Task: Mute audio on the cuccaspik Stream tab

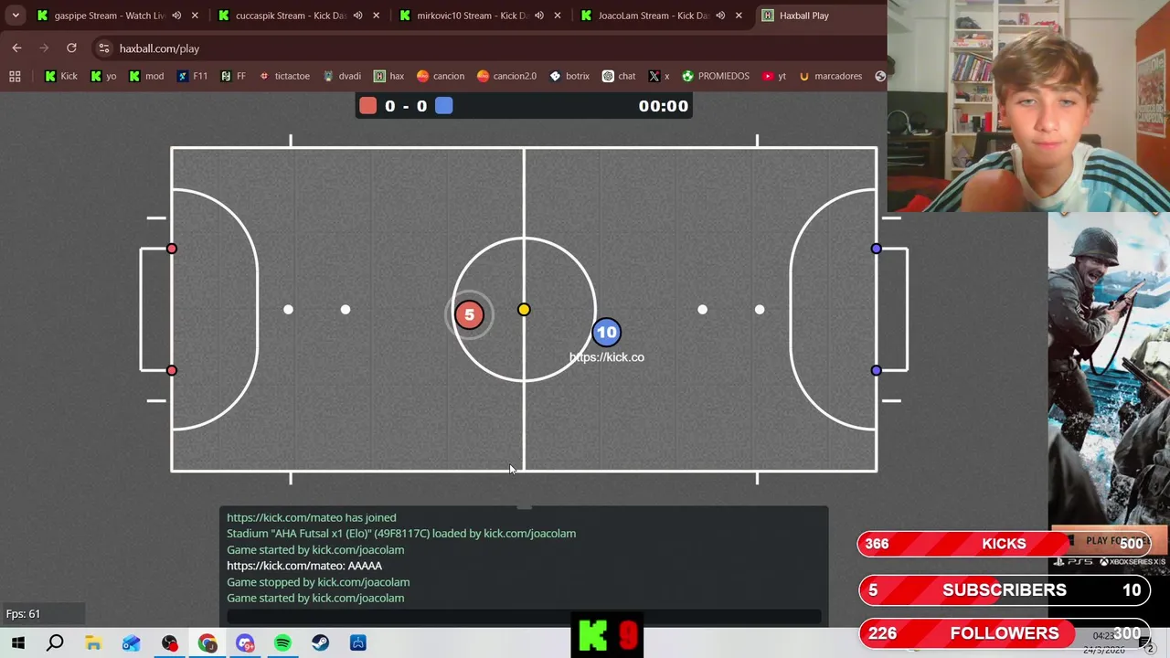Action: click(x=357, y=16)
